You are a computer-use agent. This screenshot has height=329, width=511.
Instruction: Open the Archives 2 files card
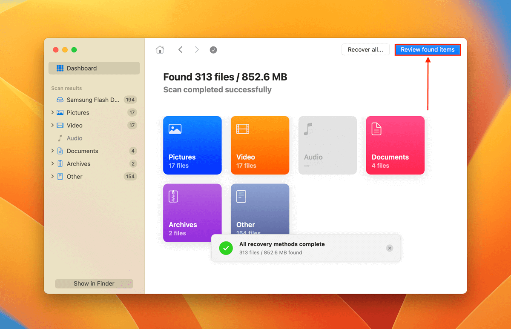point(192,213)
